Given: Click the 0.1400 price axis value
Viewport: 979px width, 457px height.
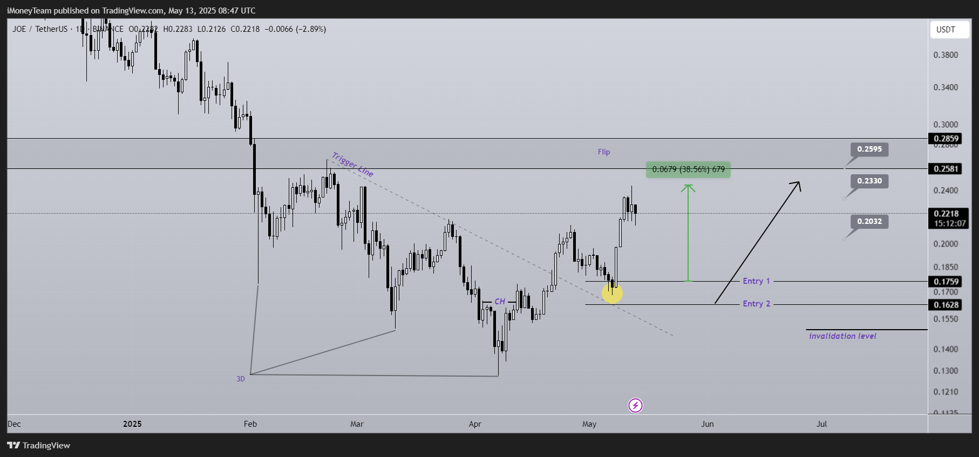Looking at the screenshot, I should (946, 349).
